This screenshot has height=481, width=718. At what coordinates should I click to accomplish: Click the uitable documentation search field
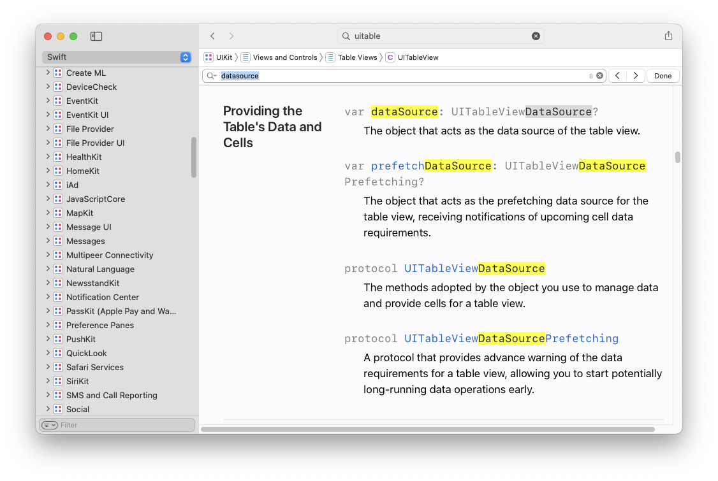pos(441,36)
